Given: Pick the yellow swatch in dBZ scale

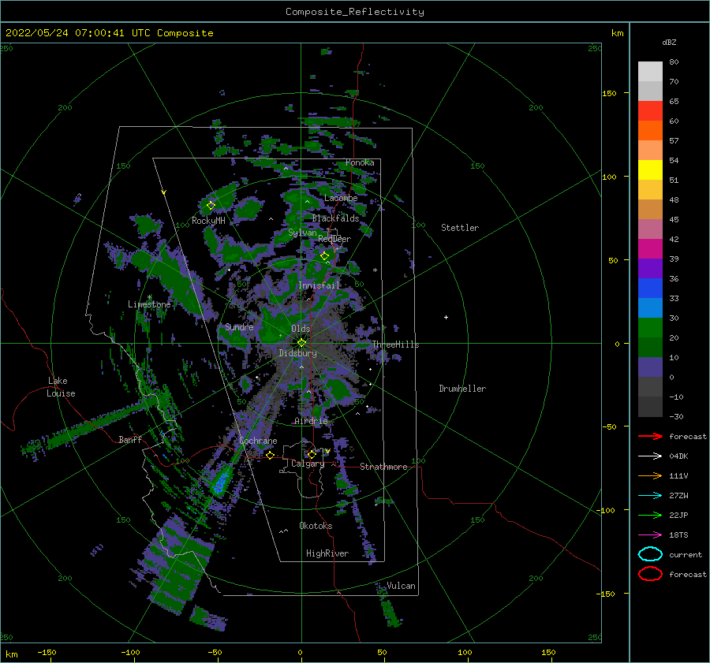Looking at the screenshot, I should tap(650, 170).
